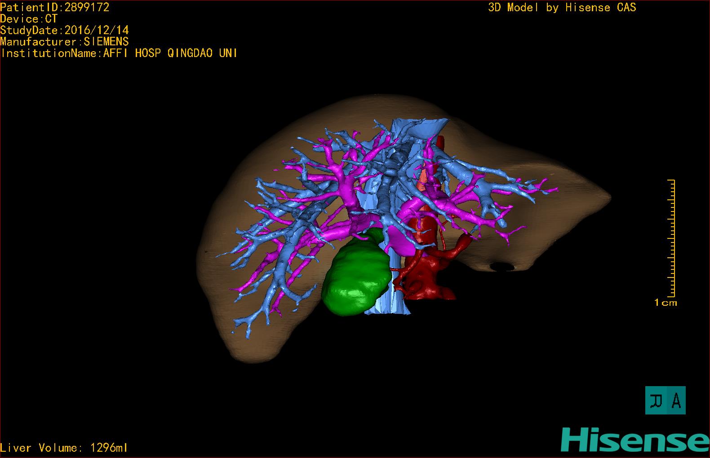
Task: Click InstitutionName:AFFI HOSP QINGDAO UNI text
Action: (x=119, y=53)
